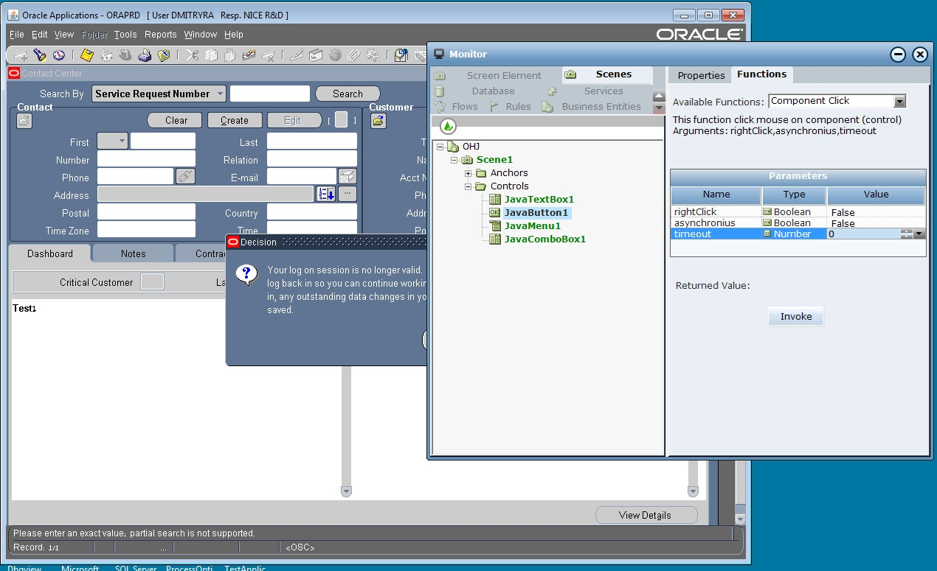This screenshot has width=937, height=571.
Task: Click the search value input field
Action: coord(270,94)
